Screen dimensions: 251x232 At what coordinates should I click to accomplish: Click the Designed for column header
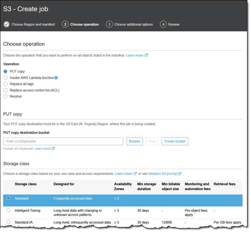(x=64, y=184)
